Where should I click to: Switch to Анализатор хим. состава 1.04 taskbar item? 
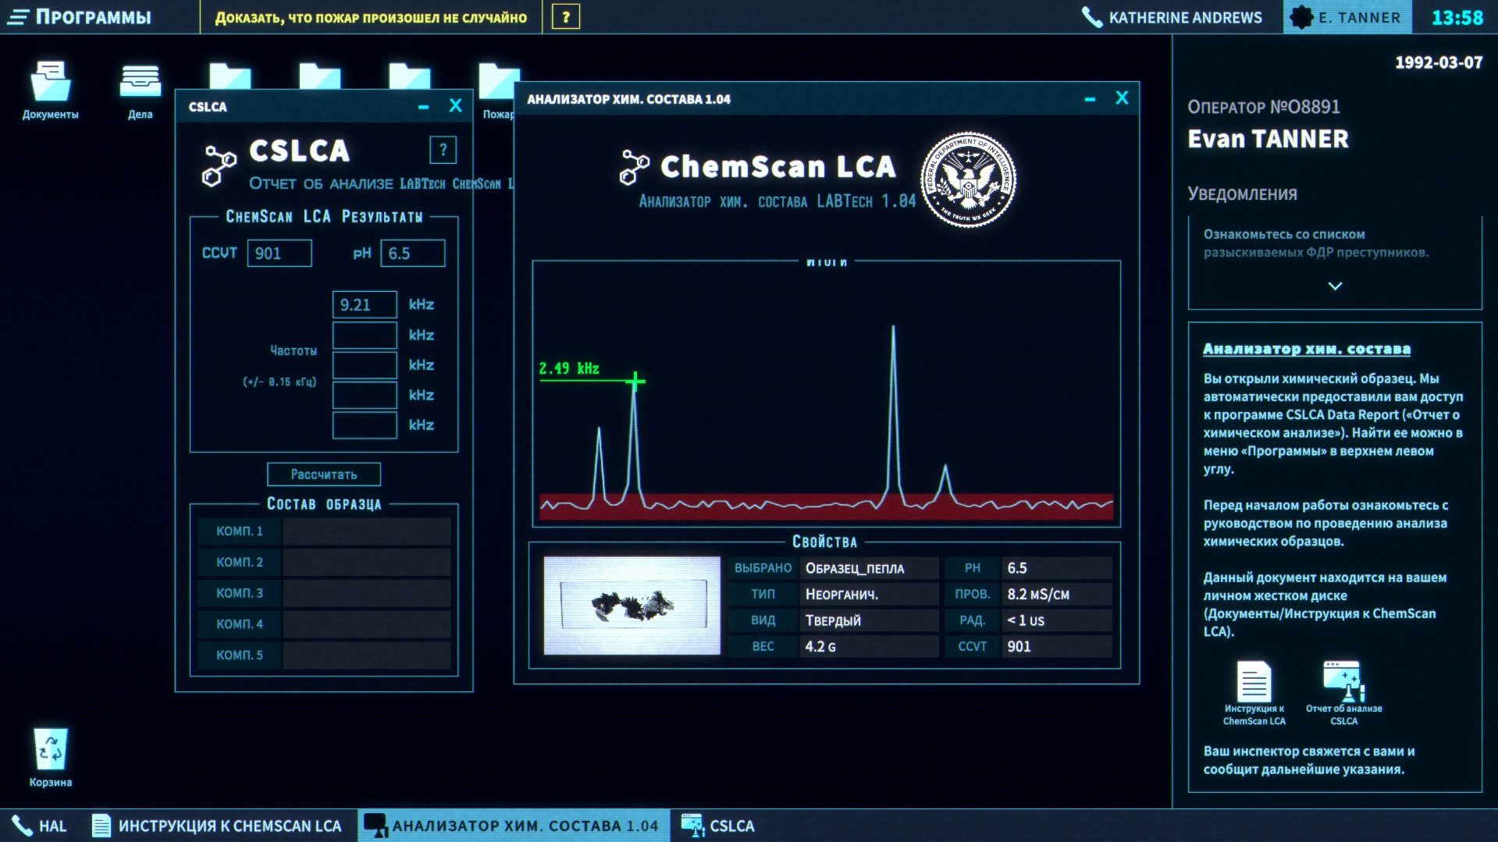514,826
